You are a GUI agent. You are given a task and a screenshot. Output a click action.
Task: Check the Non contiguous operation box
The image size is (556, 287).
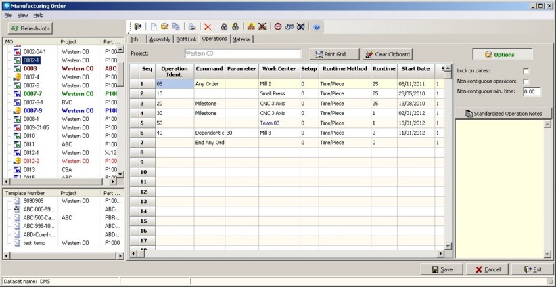526,81
